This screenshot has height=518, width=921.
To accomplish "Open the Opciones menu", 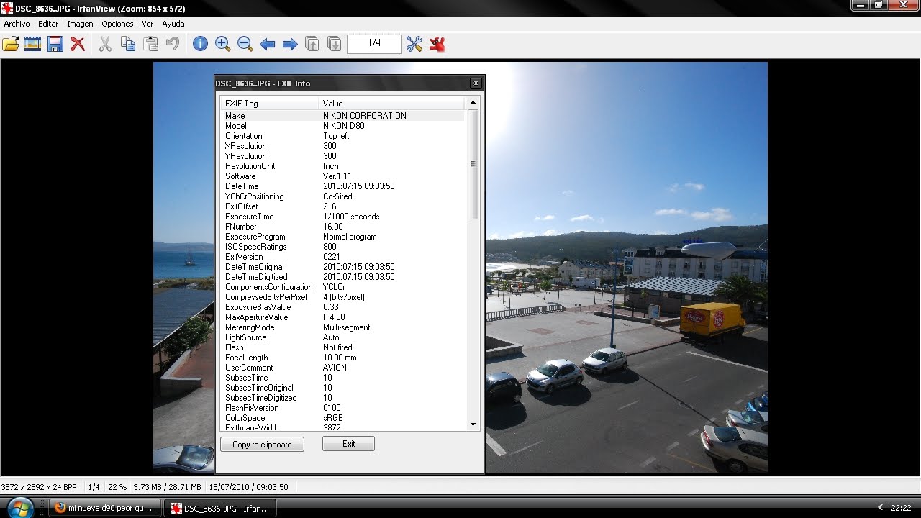I will 117,24.
